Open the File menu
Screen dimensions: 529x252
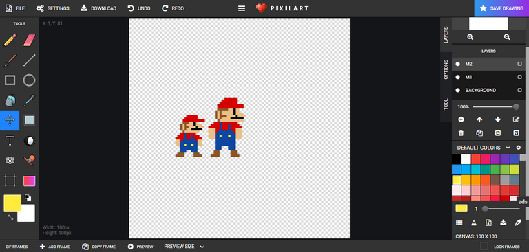coord(15,8)
